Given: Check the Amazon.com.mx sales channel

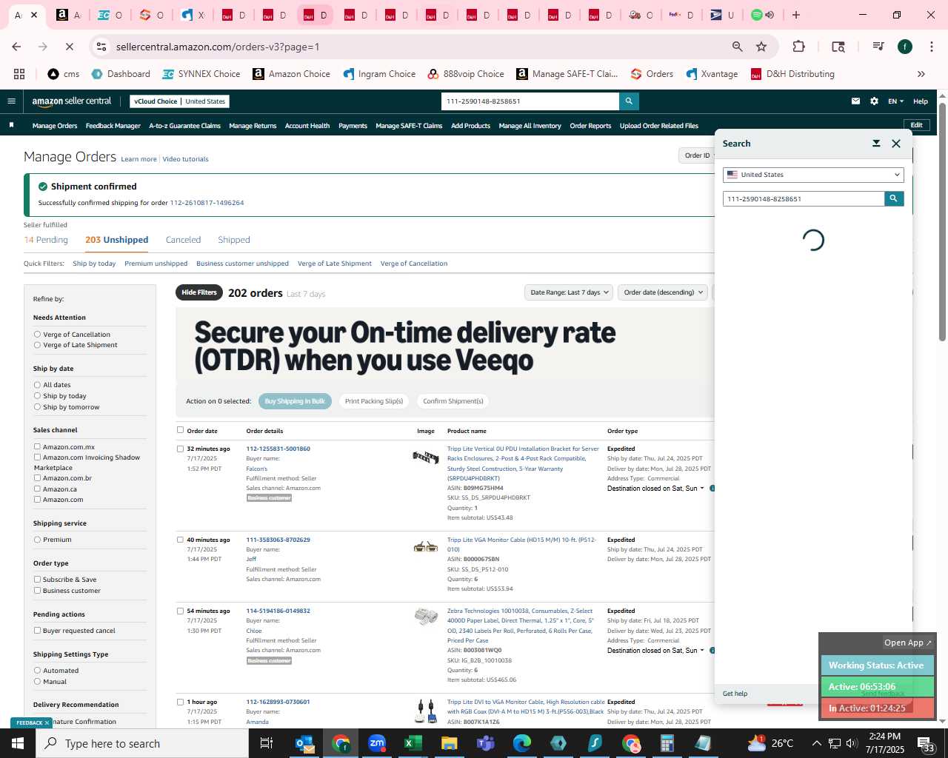Looking at the screenshot, I should click(x=37, y=446).
